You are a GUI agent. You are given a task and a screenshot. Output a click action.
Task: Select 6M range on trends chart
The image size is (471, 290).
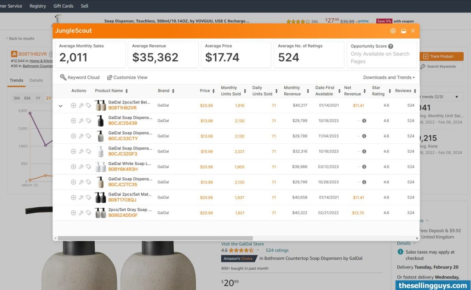pyautogui.click(x=27, y=98)
